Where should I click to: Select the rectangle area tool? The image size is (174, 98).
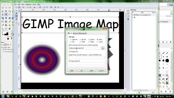click(17, 13)
